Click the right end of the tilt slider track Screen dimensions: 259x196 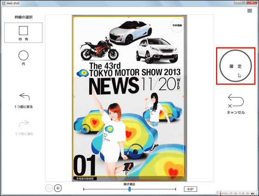coord(175,189)
